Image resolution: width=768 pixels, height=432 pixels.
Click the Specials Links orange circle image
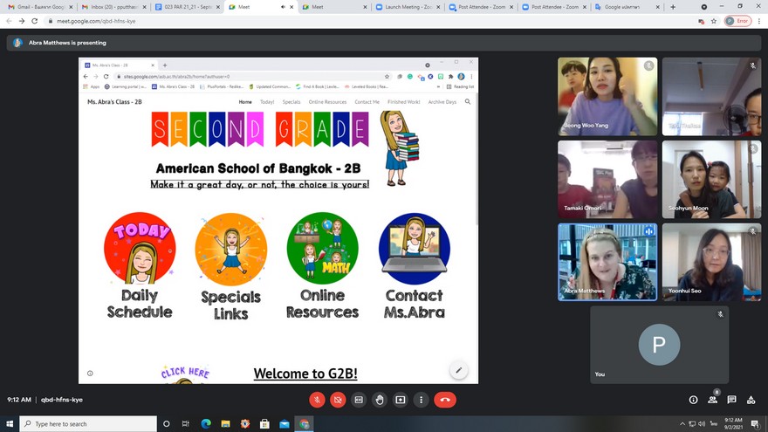coord(230,249)
